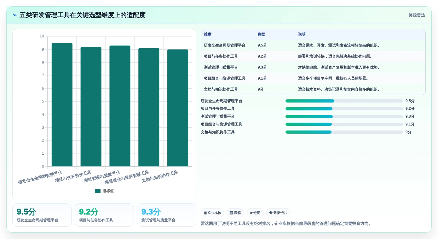This screenshot has height=239, width=438.
Task: Click the footer note about 雷达图
Action: point(287,224)
